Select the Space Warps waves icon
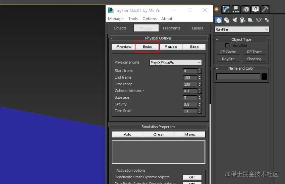This screenshot has height=184, width=285. click(259, 20)
